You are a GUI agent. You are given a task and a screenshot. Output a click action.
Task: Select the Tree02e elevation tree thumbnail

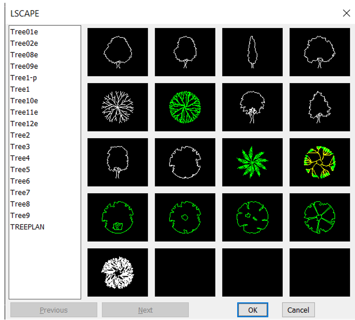pos(185,52)
